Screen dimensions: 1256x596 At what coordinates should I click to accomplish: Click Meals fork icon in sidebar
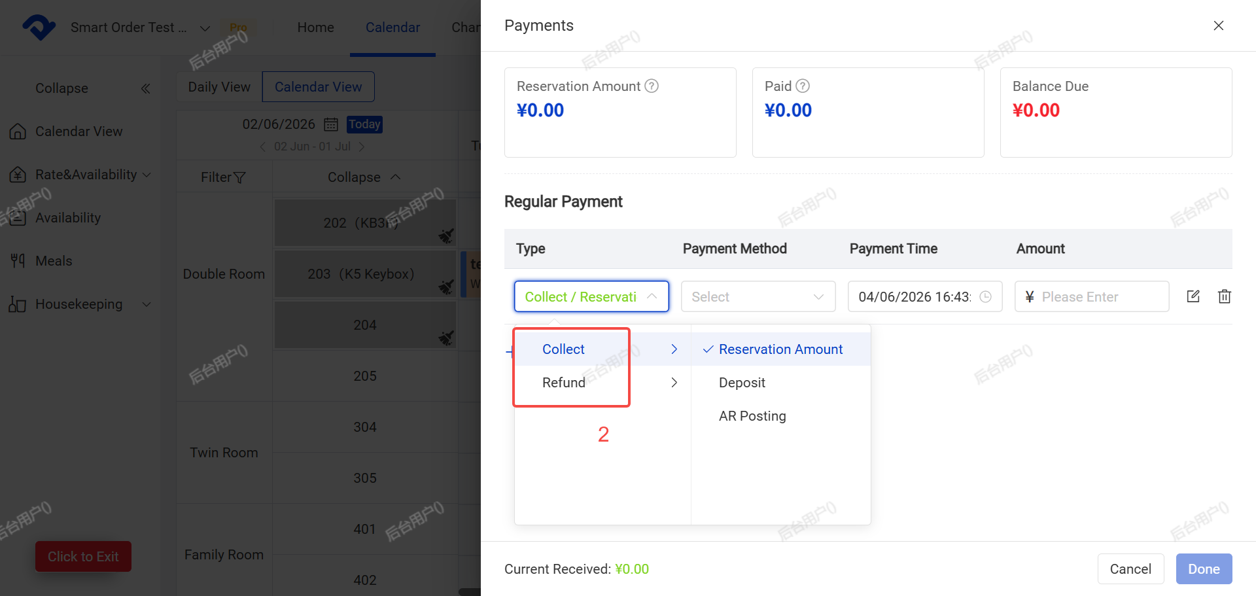point(18,261)
